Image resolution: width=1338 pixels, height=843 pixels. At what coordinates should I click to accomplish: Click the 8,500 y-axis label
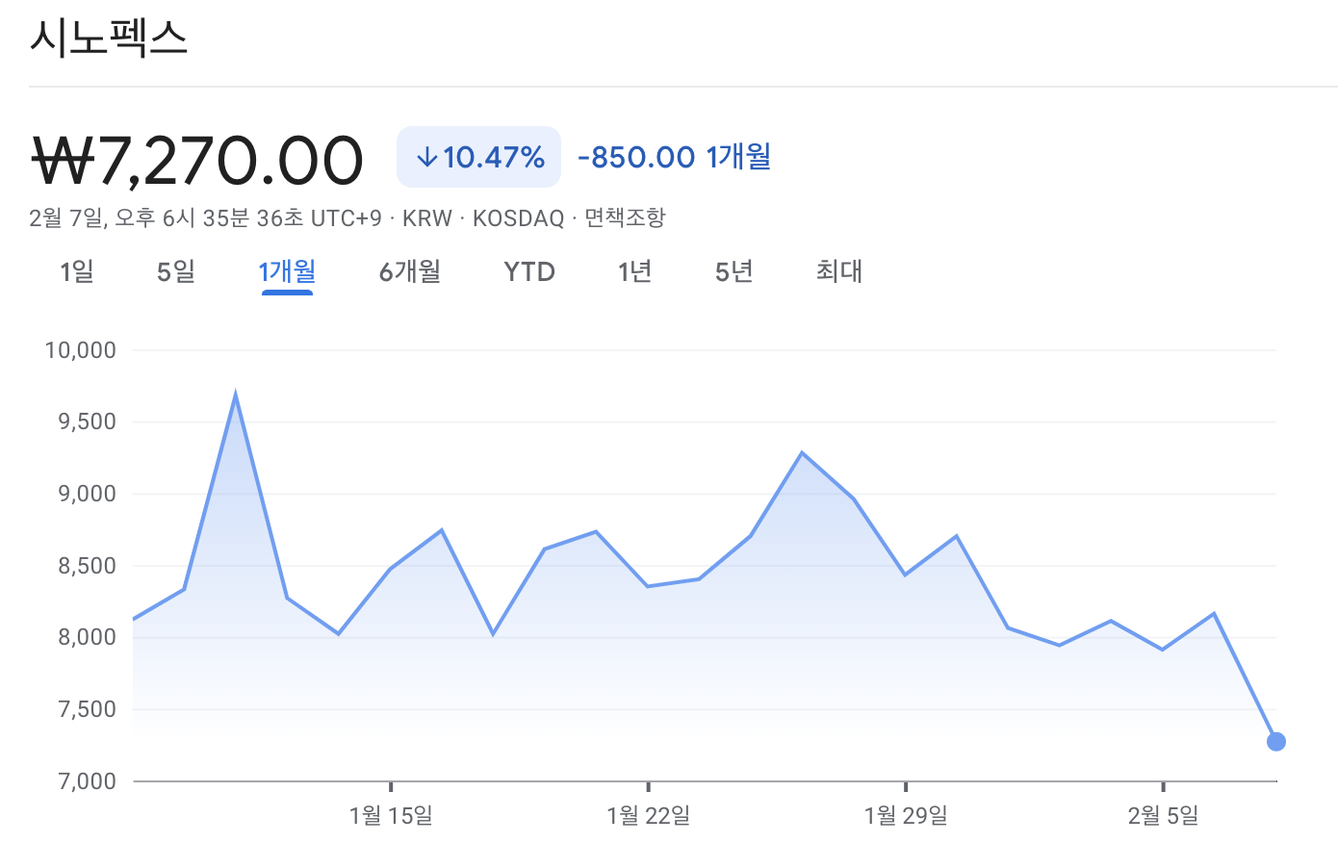coord(87,566)
